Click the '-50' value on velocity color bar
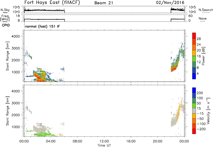This screenshot has height=147, width=213. point(200,119)
